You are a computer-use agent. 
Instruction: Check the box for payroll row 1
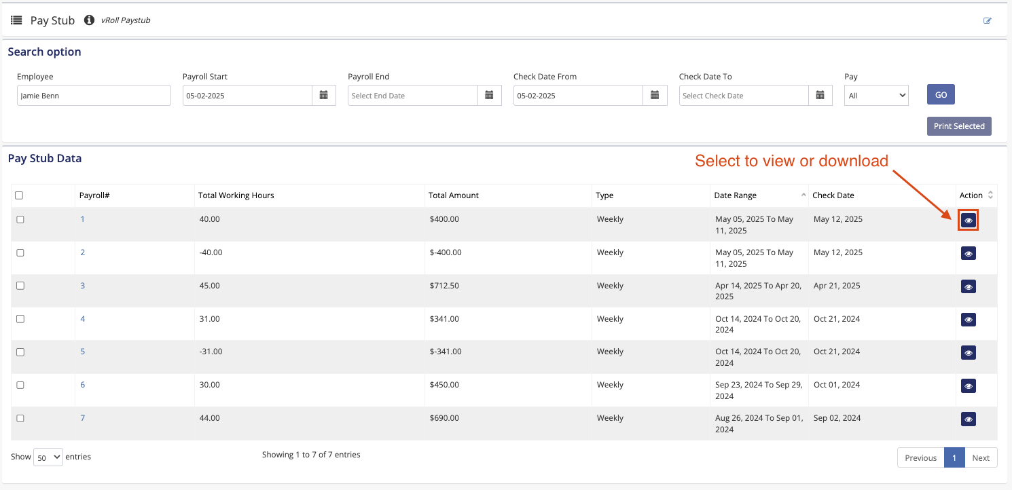pyautogui.click(x=20, y=219)
